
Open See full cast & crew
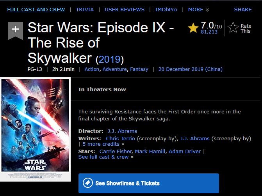106,157
